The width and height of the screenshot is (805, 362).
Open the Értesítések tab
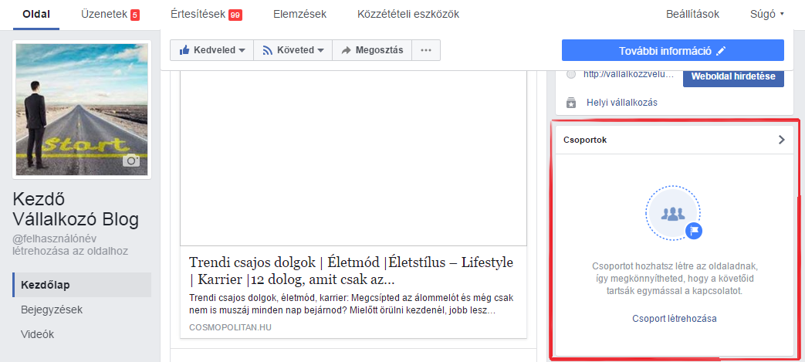tap(206, 15)
